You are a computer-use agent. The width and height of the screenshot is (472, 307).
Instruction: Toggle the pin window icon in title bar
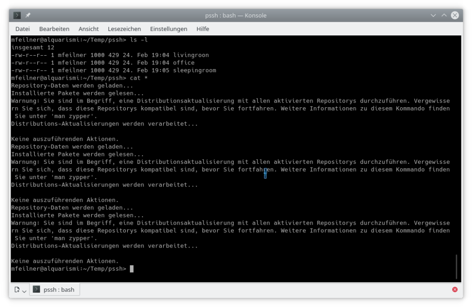(x=28, y=15)
